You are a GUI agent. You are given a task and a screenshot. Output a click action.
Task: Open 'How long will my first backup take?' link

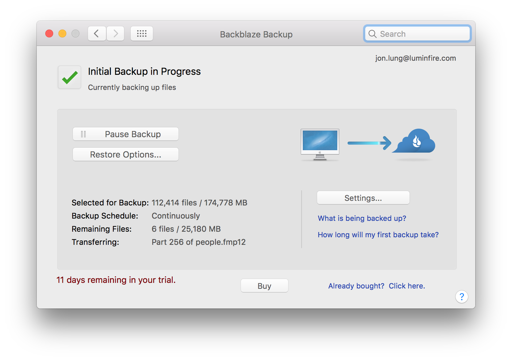378,235
